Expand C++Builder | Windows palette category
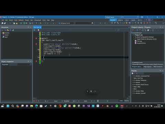 (x=133, y=80)
